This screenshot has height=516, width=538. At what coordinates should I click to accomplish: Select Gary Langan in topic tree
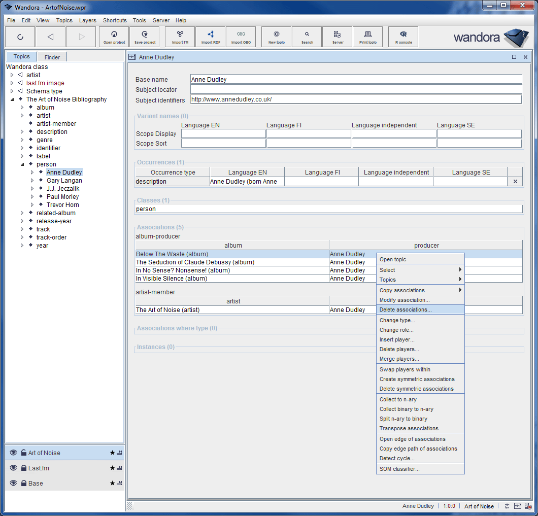click(64, 181)
